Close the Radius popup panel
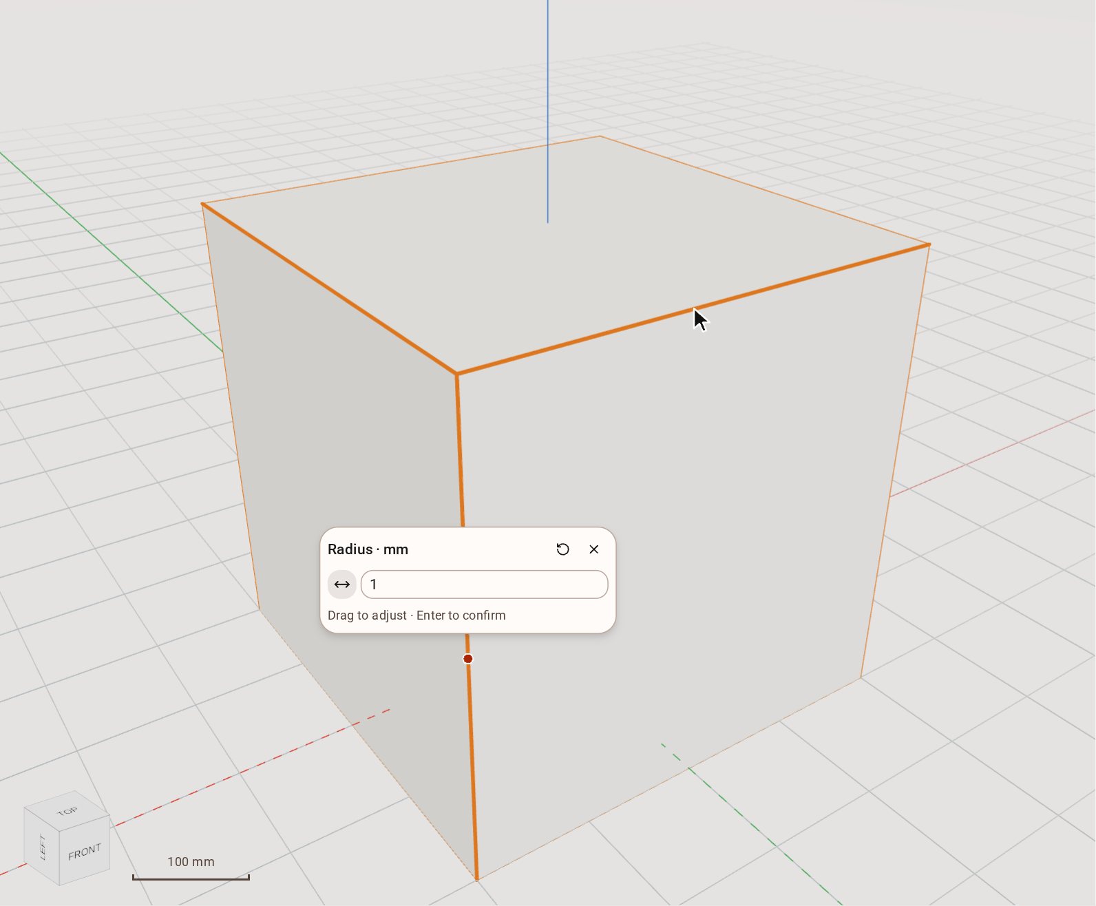 click(x=594, y=549)
